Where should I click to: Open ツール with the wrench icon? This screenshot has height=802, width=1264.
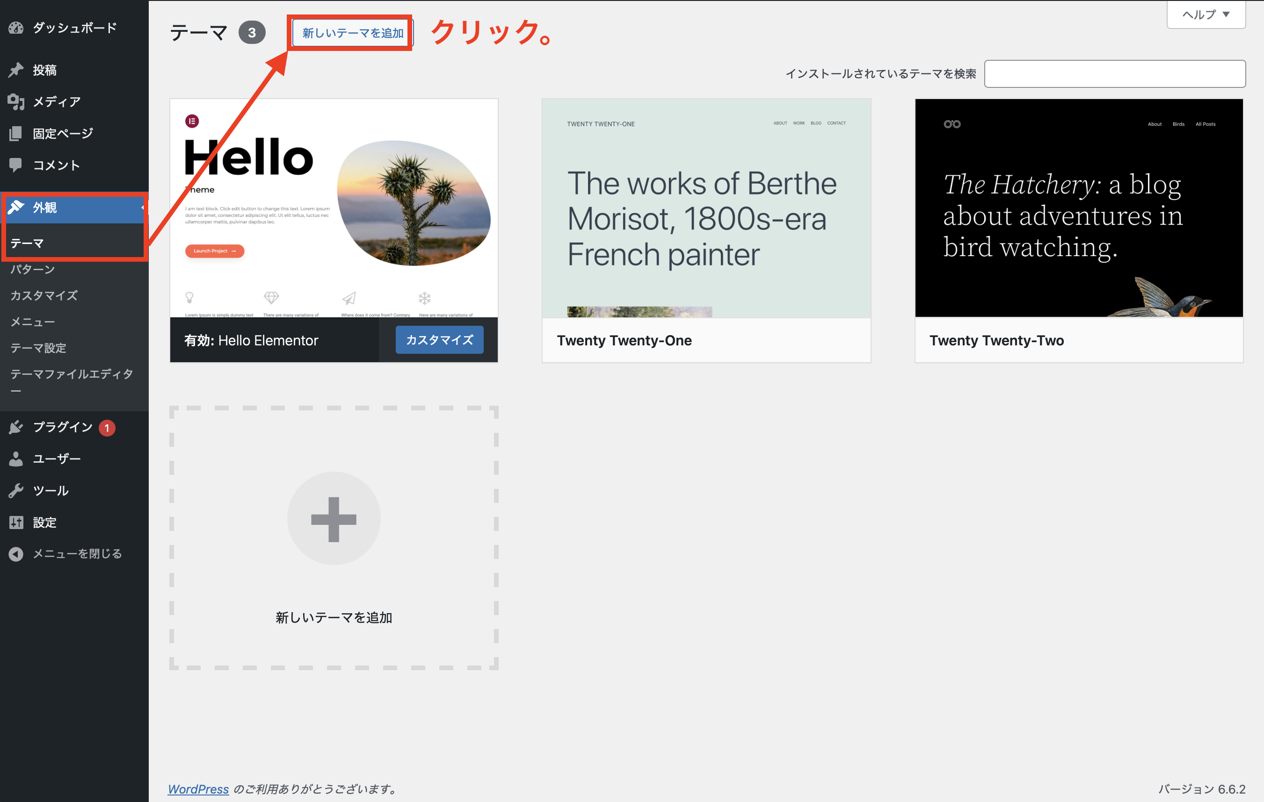coord(16,490)
